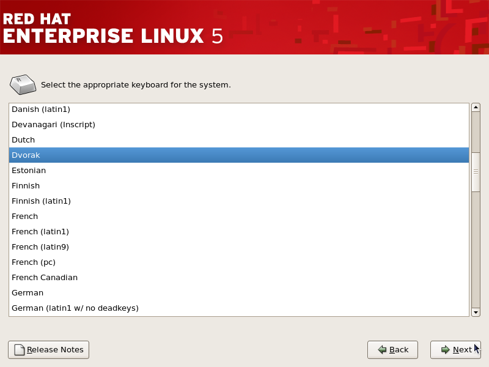Click the Release Notes document icon
489x367 pixels.
point(20,349)
